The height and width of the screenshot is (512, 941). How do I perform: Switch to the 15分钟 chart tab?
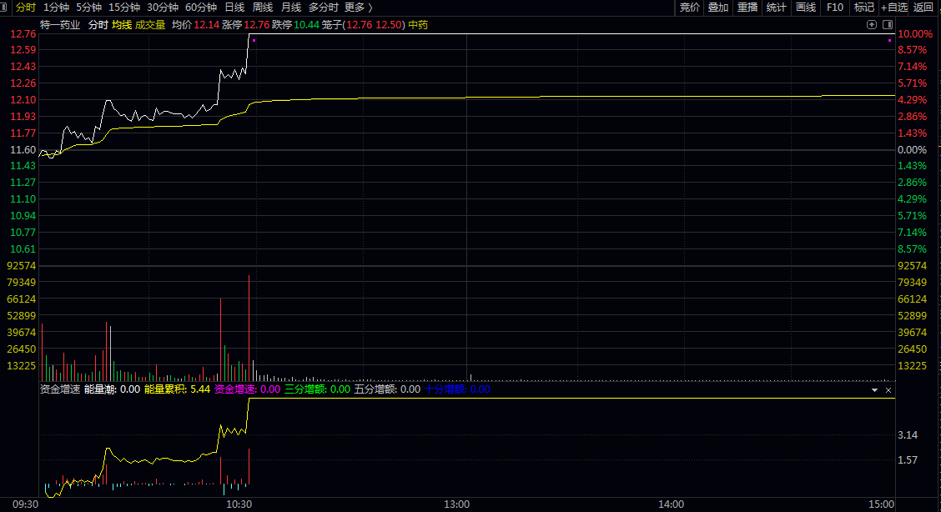tap(124, 8)
